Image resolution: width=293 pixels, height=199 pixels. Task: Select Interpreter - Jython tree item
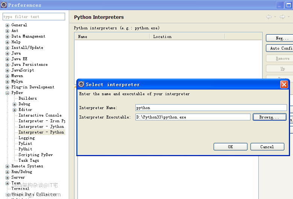pyautogui.click(x=41, y=127)
